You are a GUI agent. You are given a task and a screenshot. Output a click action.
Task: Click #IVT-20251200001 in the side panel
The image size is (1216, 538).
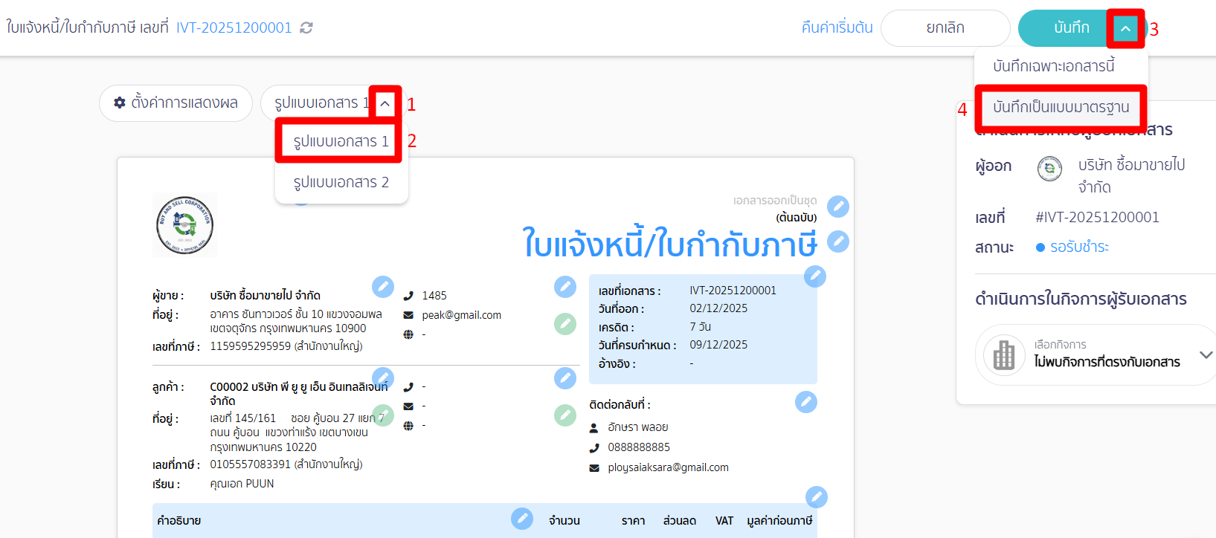pyautogui.click(x=1097, y=218)
